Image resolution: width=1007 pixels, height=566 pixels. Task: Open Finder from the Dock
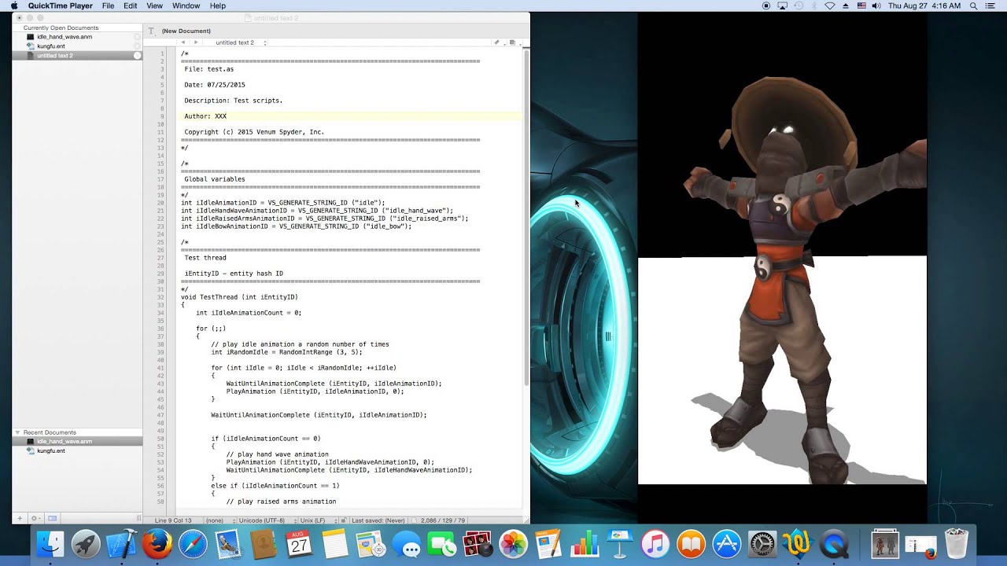click(x=50, y=544)
